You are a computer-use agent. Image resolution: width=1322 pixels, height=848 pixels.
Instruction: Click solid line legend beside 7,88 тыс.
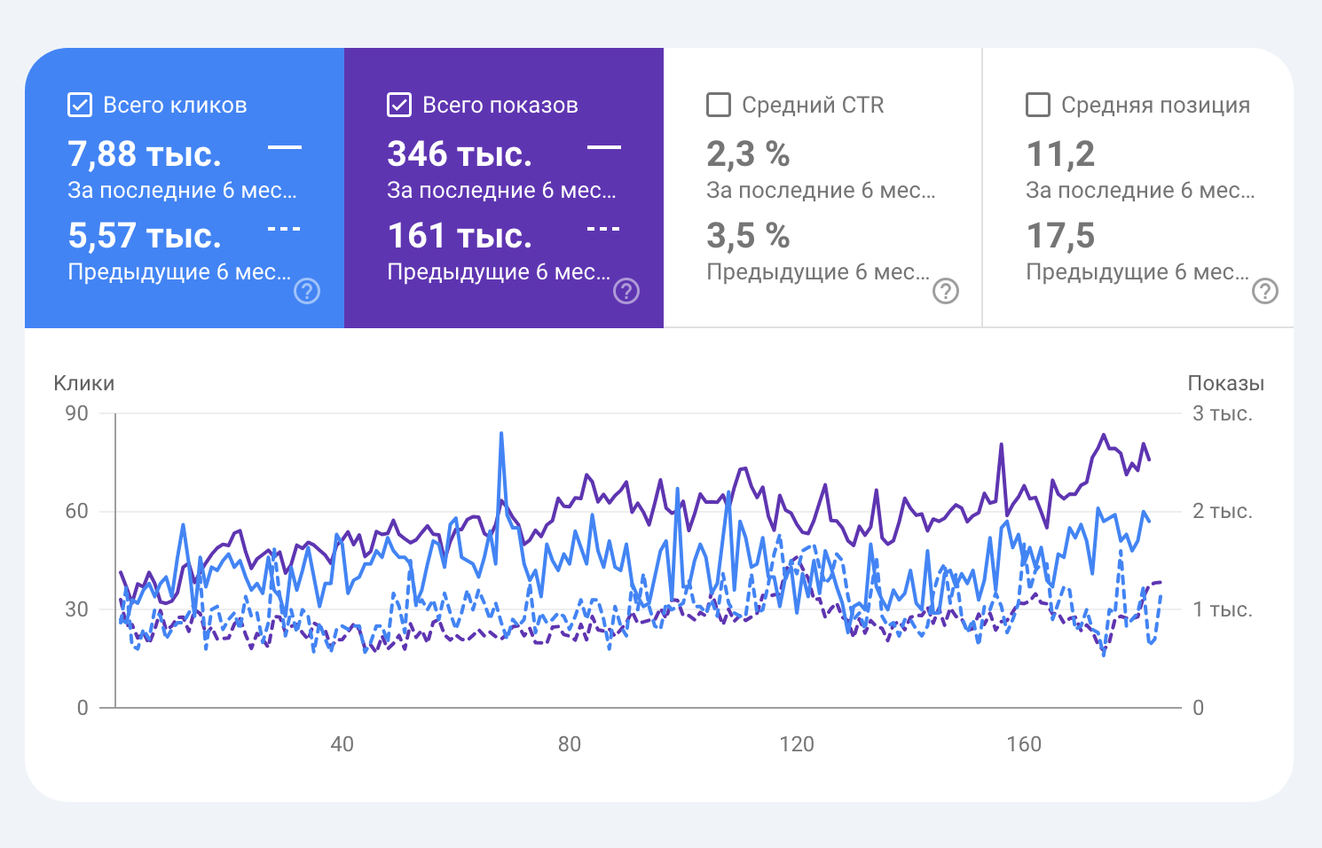[285, 147]
